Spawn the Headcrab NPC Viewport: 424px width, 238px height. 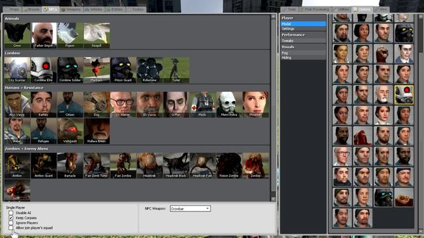(x=150, y=165)
